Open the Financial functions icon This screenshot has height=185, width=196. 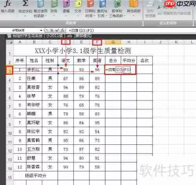click(x=54, y=4)
